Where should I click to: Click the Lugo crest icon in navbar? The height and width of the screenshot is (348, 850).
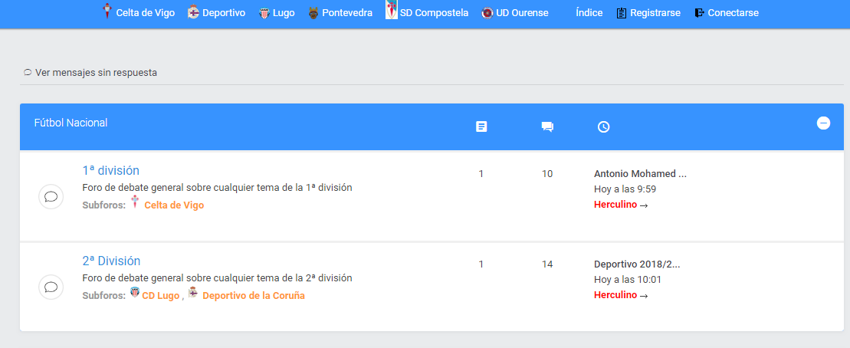[x=264, y=14]
